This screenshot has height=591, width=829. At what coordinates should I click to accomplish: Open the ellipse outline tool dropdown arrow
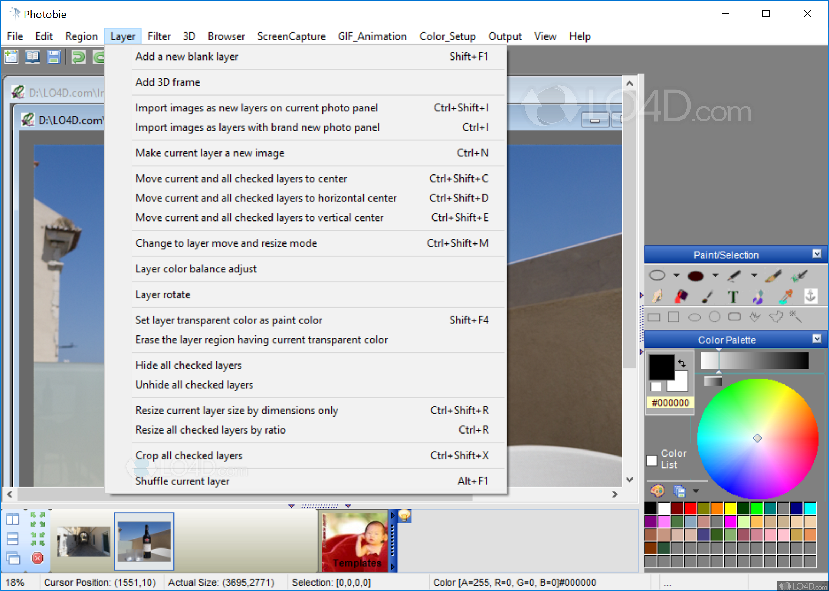click(x=676, y=275)
